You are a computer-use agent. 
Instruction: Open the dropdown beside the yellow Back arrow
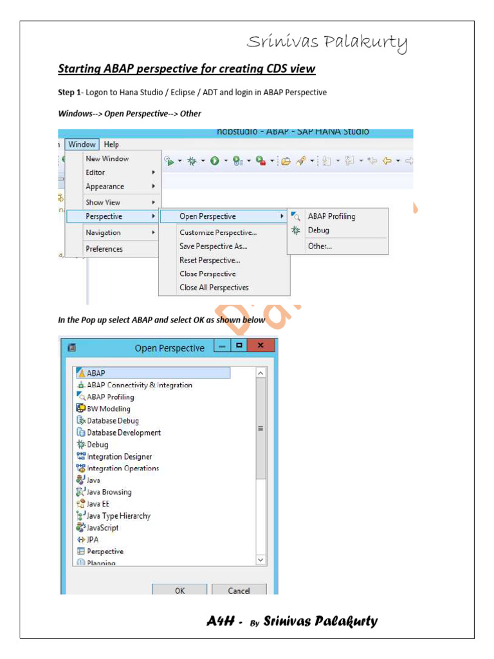398,160
